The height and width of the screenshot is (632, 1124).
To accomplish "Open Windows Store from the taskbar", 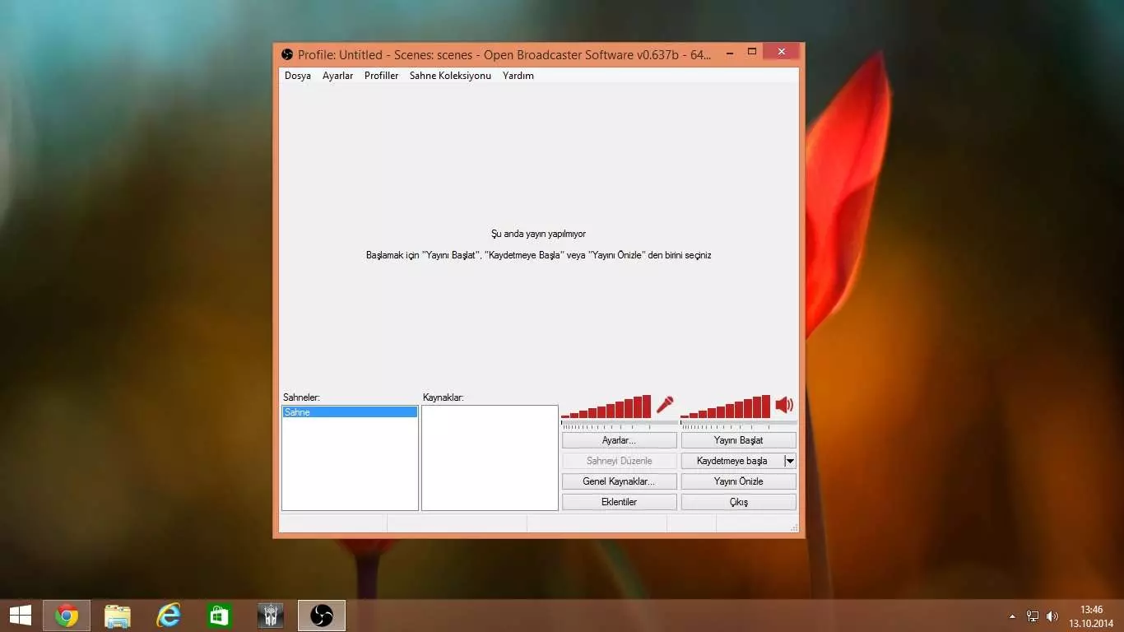I will (220, 616).
